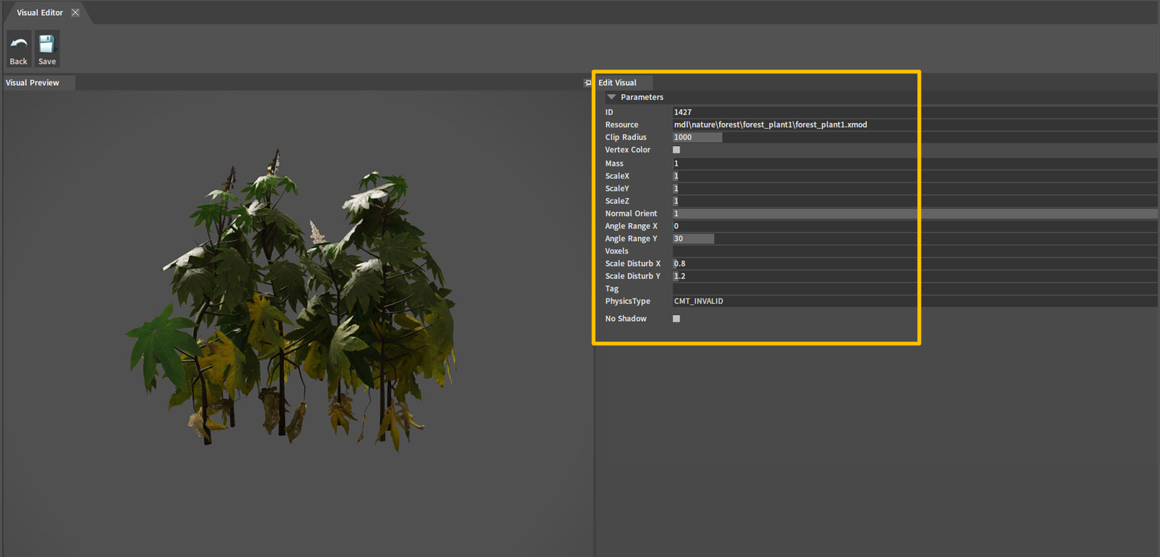
Task: Close the Visual Editor tab
Action: (75, 13)
